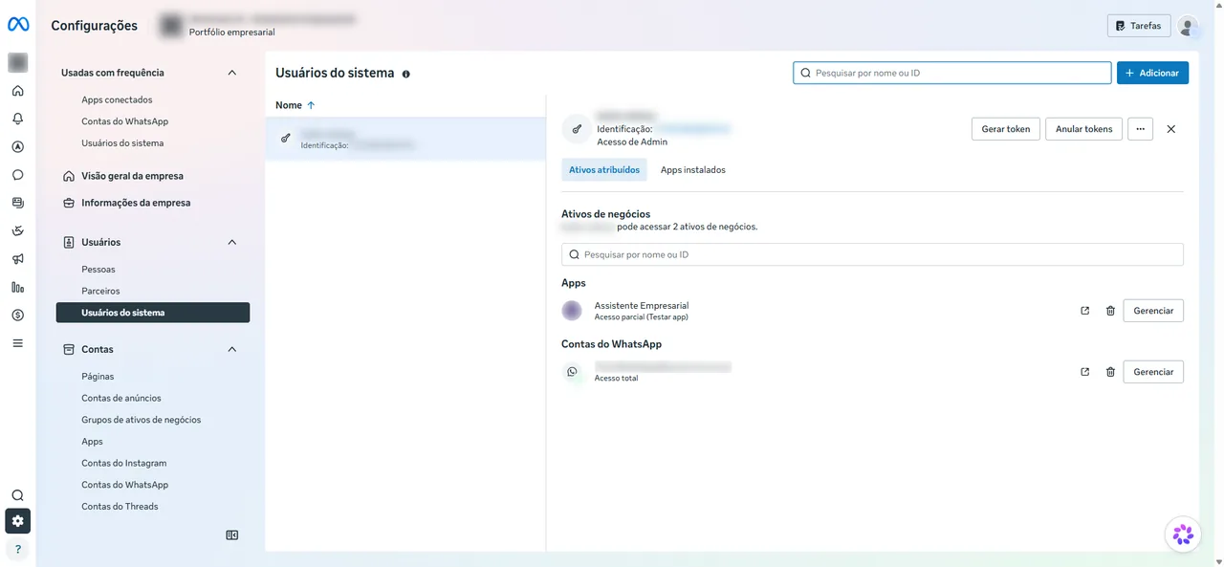Screen dimensions: 1224x567
Task: Click the settings gear icon
Action: click(x=17, y=521)
